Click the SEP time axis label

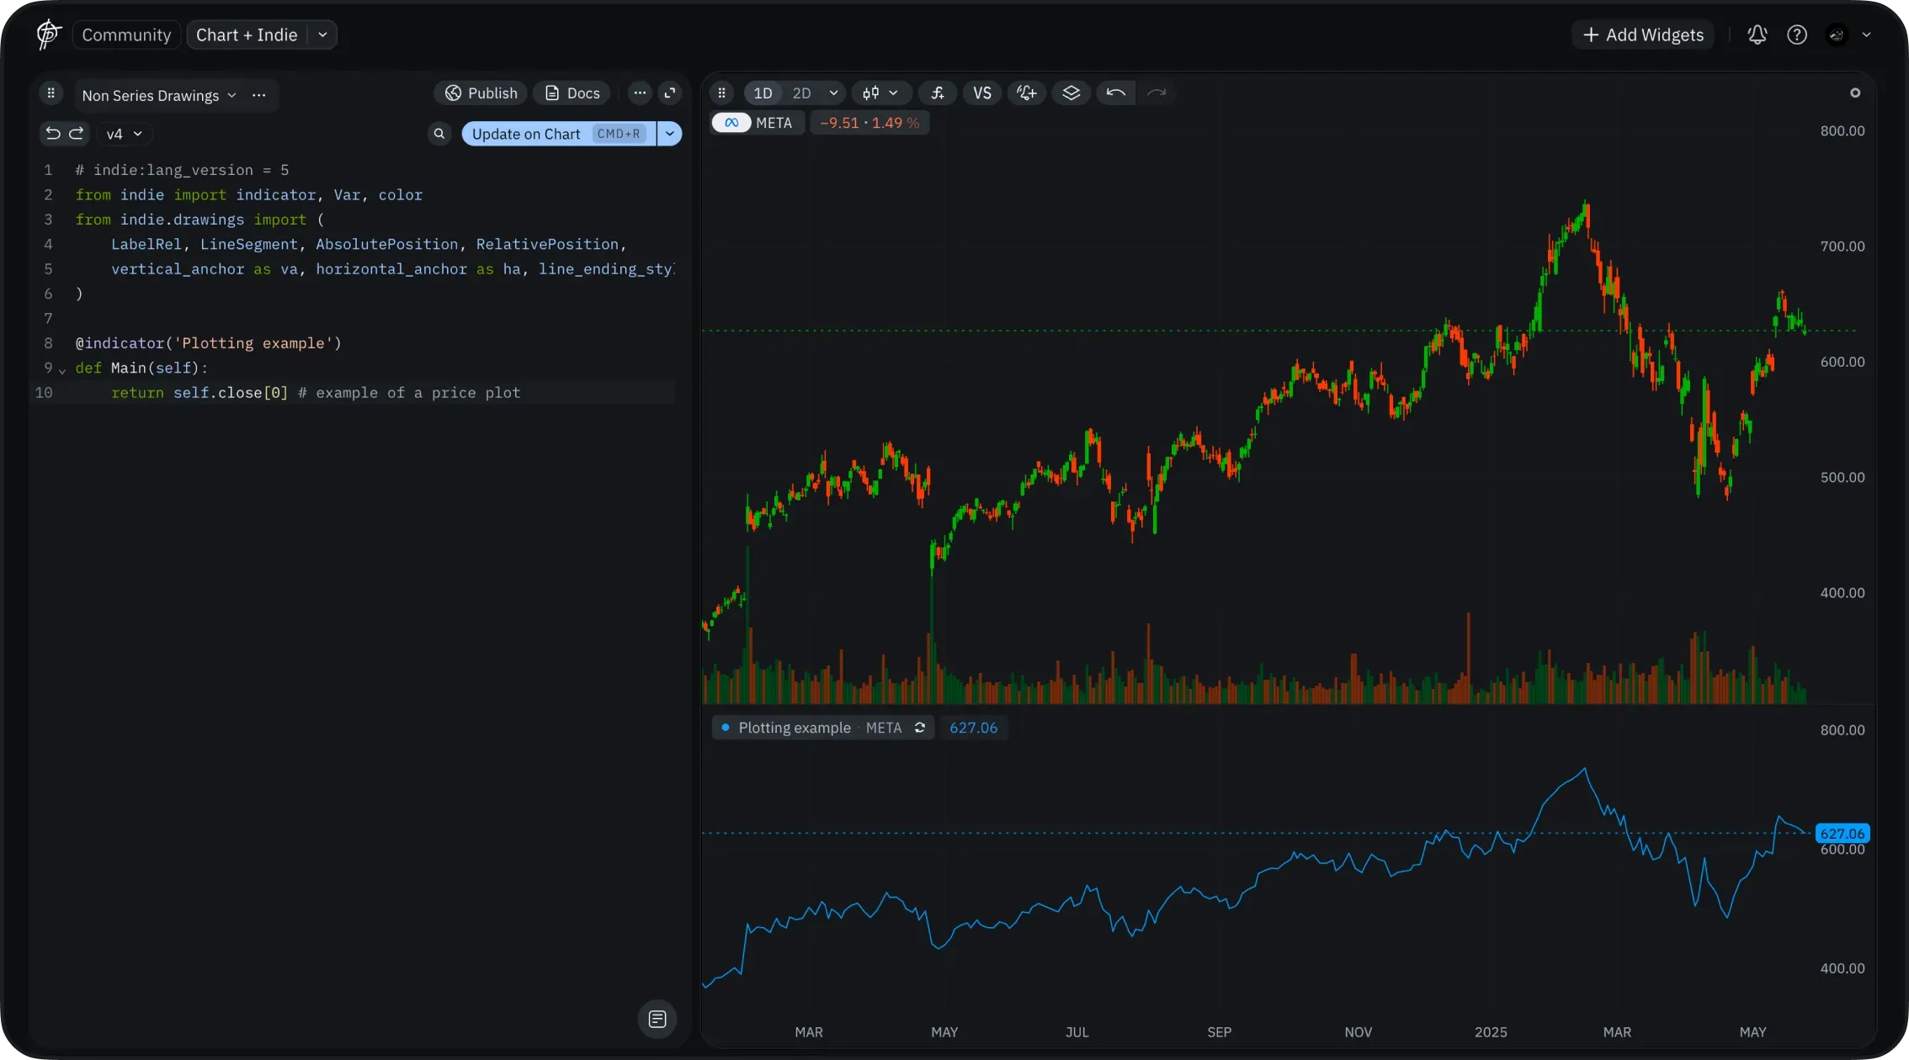click(x=1220, y=1032)
